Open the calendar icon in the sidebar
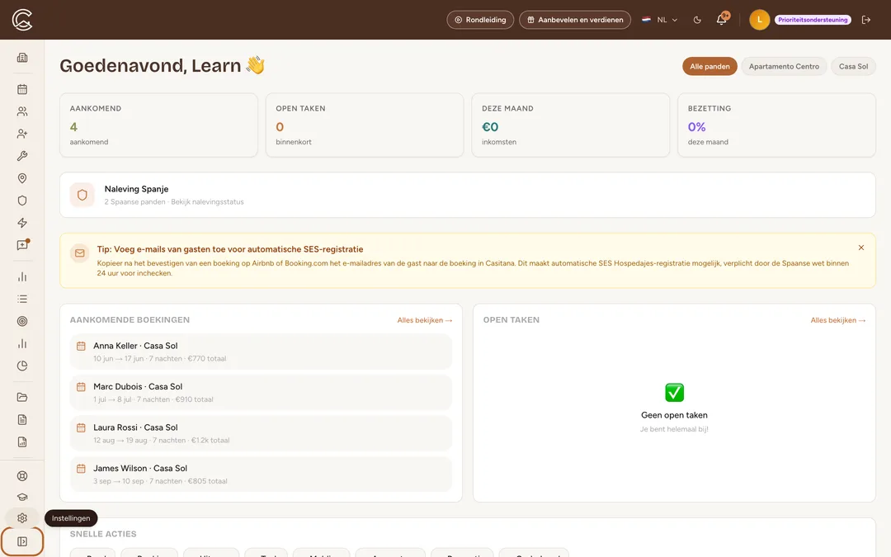Image resolution: width=891 pixels, height=557 pixels. 22,89
